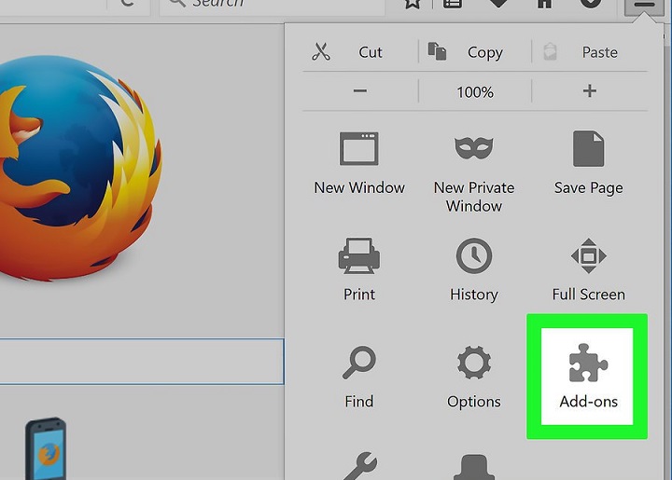
Task: Open a New Window from the menu
Action: pos(359,163)
